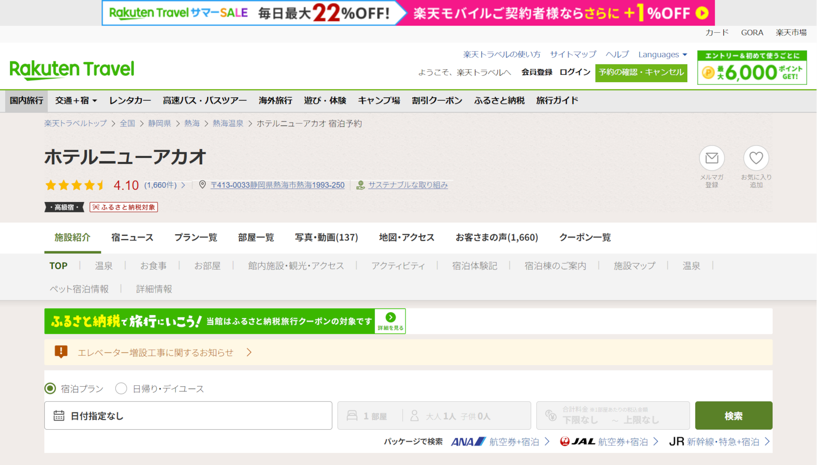Expand the Languages dropdown

coord(662,54)
